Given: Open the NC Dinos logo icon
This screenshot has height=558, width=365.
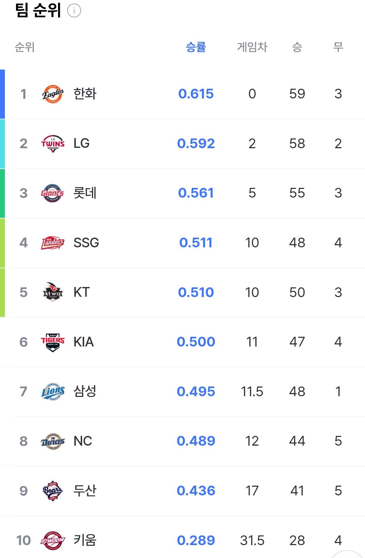Looking at the screenshot, I should pos(53,441).
